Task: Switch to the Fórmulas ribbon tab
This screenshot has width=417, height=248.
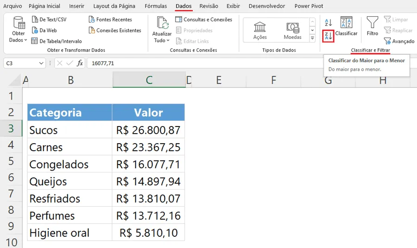Action: pos(156,6)
